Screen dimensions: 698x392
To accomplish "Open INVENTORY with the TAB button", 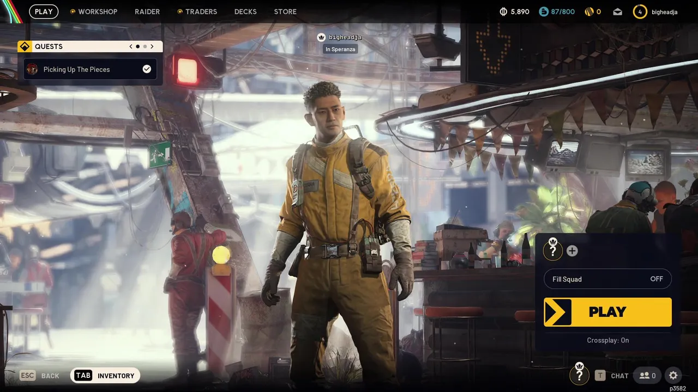I will [105, 376].
